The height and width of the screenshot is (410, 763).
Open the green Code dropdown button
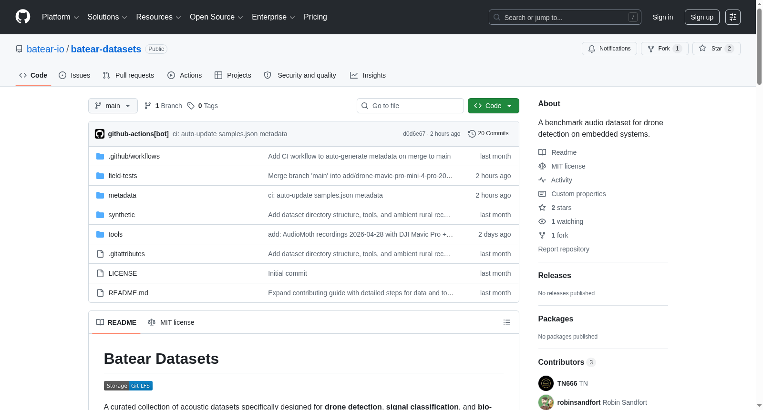(x=494, y=106)
